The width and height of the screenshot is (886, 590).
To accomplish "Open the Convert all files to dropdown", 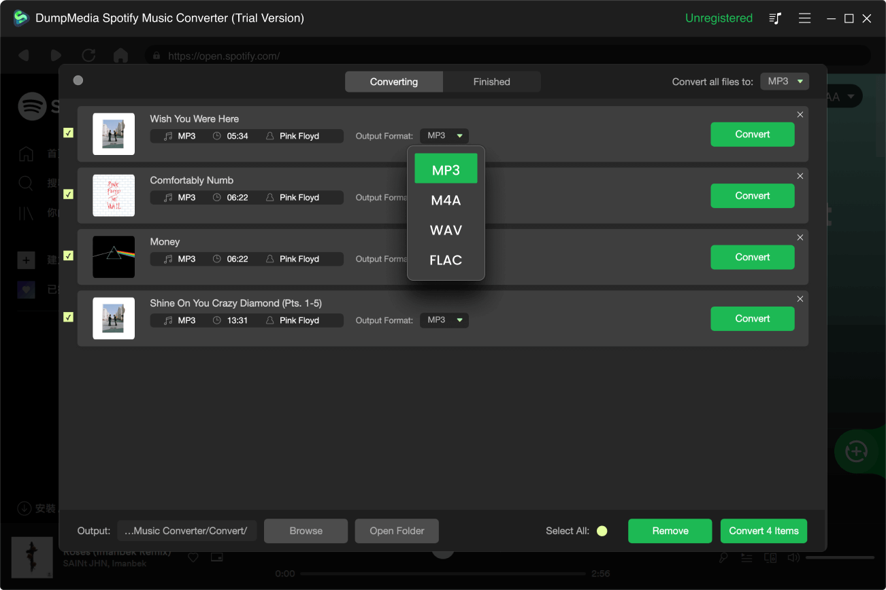I will pos(784,81).
